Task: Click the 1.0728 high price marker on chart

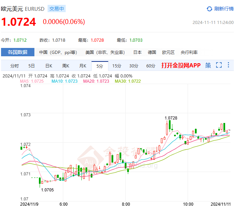Action: 171,118
